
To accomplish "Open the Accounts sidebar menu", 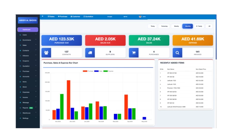I will (28, 76).
